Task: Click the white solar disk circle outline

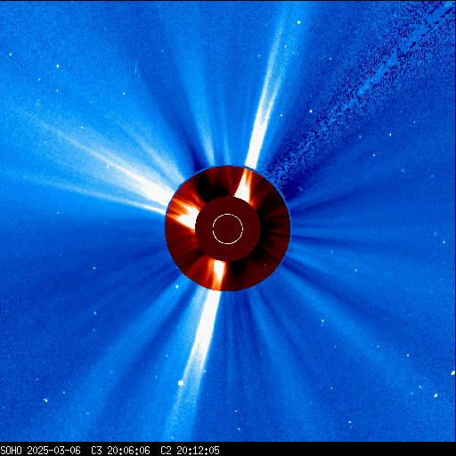Action: point(228,229)
